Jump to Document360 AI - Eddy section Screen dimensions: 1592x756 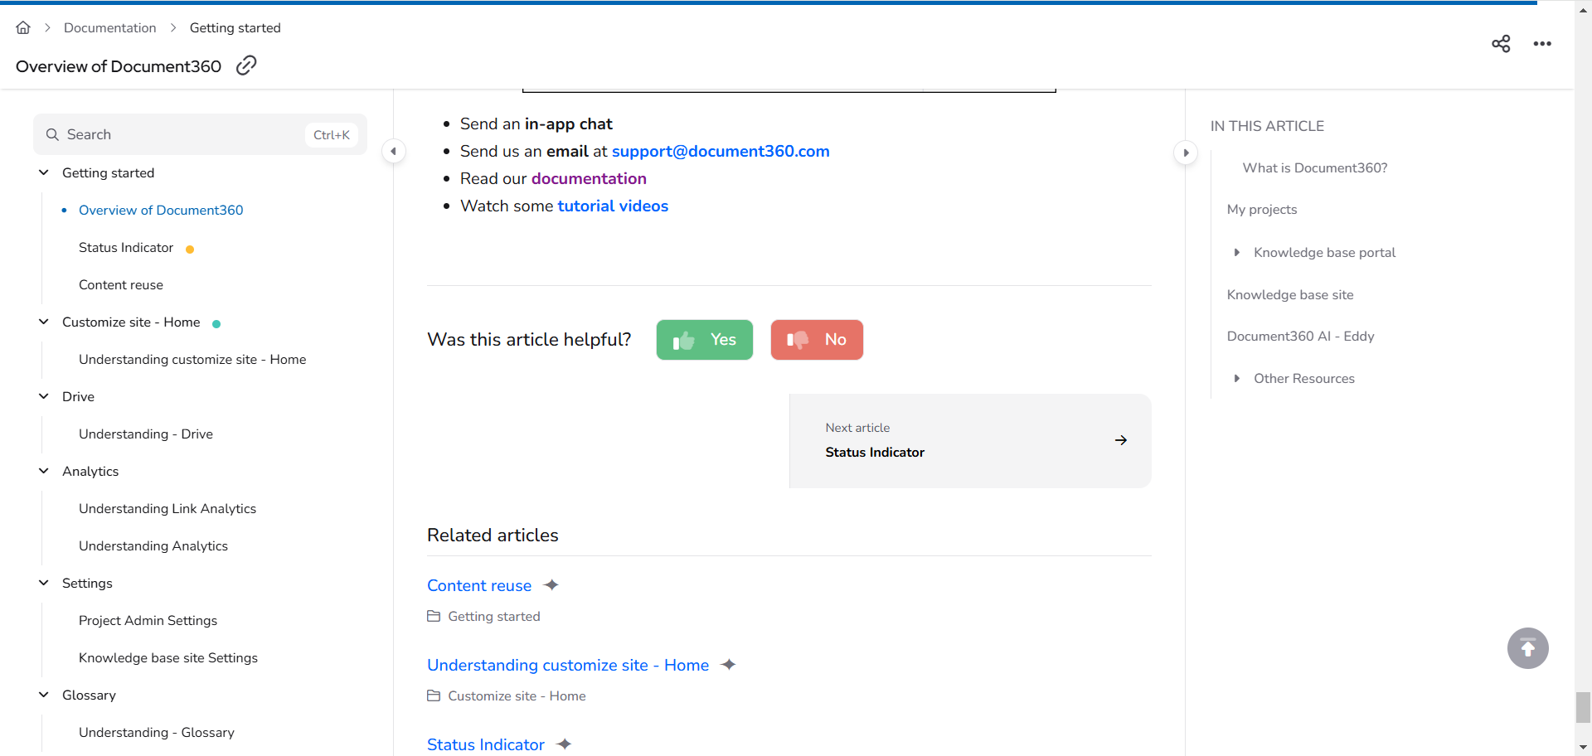[x=1301, y=336]
